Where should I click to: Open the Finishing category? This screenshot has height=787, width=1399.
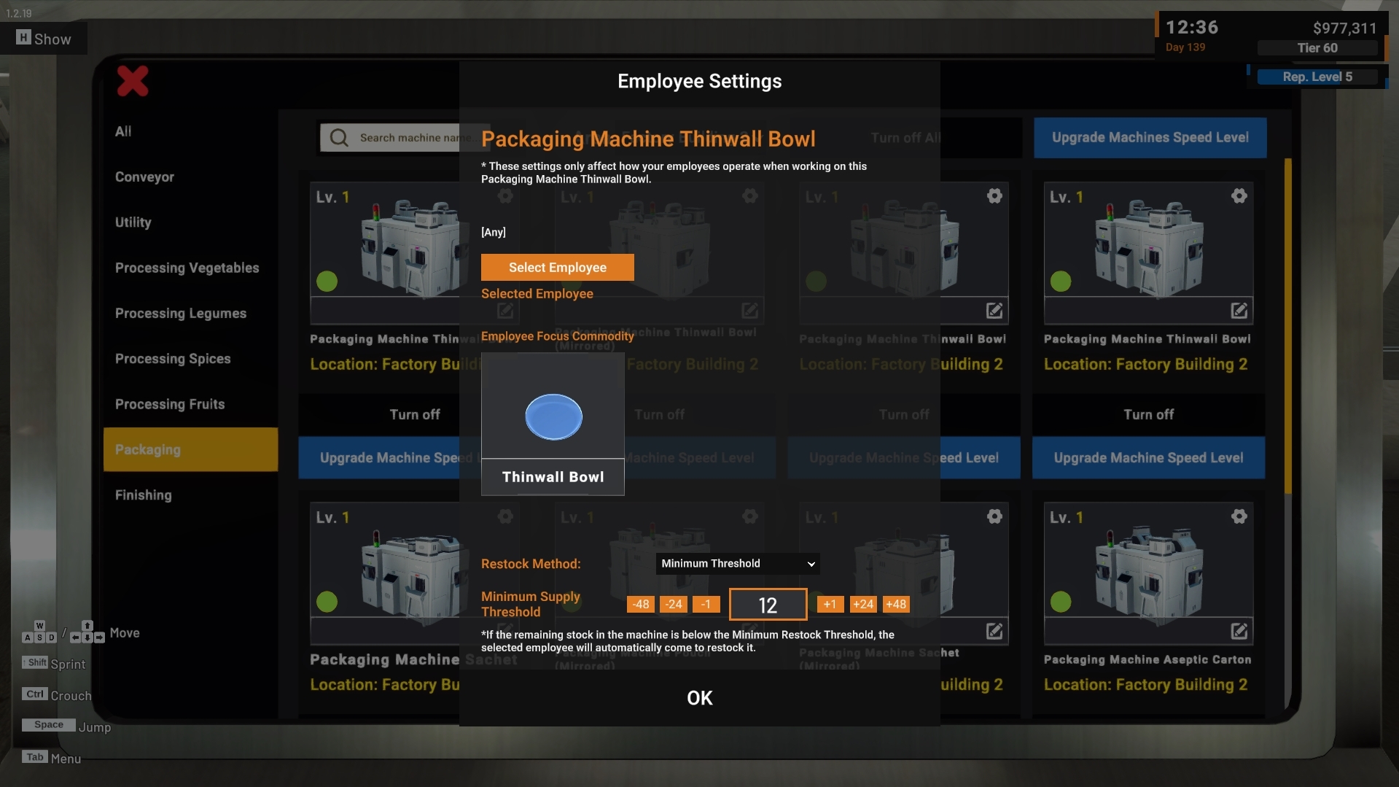[x=144, y=495]
